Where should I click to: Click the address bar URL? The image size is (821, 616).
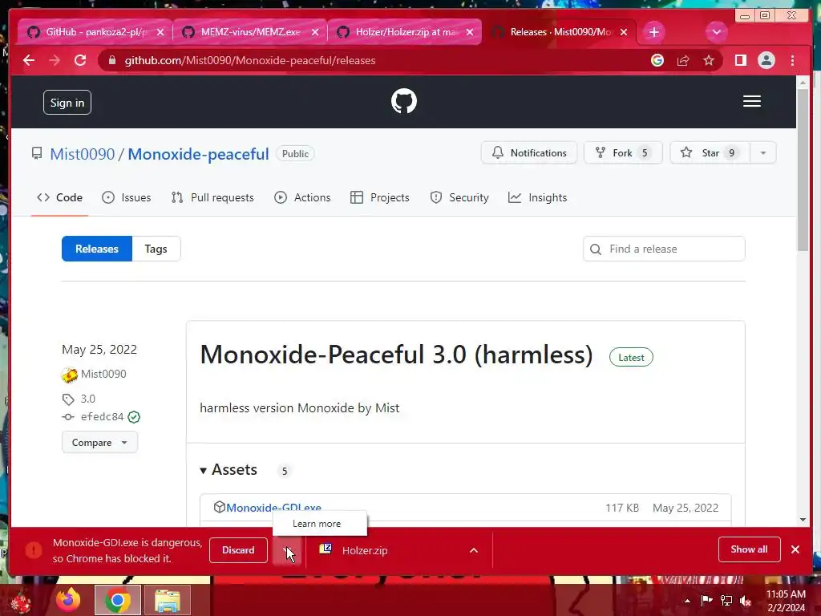pos(250,61)
